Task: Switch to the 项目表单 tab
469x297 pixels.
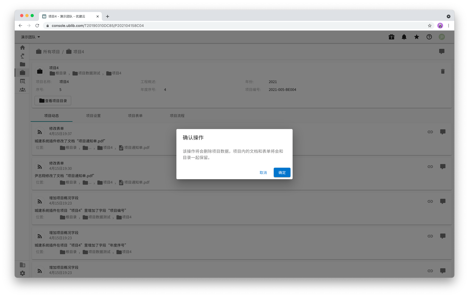Action: point(135,116)
